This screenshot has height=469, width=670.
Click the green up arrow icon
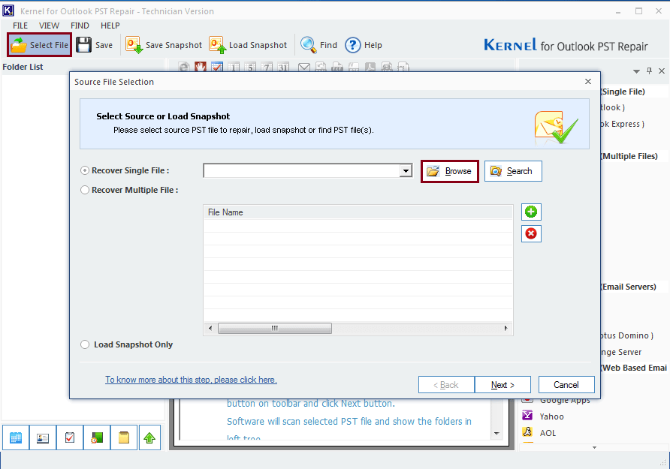click(149, 437)
